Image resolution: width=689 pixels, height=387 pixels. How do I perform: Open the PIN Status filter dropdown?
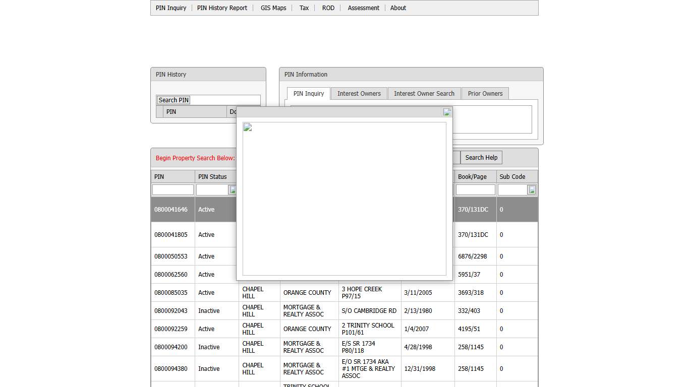click(233, 189)
